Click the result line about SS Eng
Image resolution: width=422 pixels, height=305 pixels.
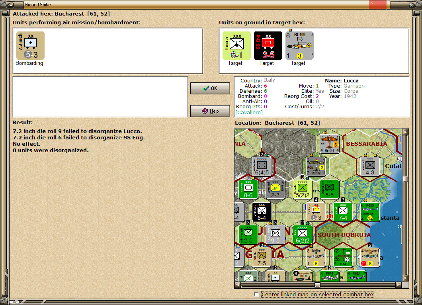pyautogui.click(x=79, y=138)
